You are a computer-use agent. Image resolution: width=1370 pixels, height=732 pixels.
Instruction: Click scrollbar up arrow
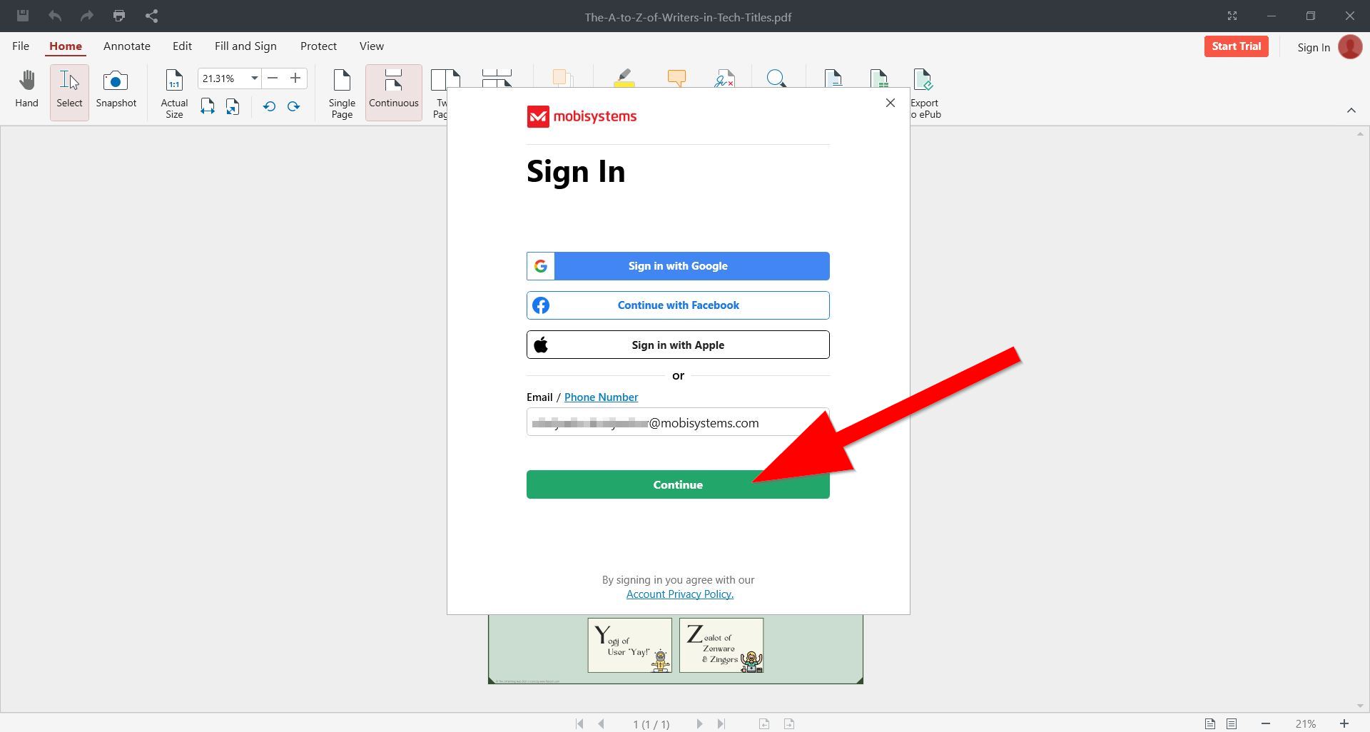tap(1360, 133)
